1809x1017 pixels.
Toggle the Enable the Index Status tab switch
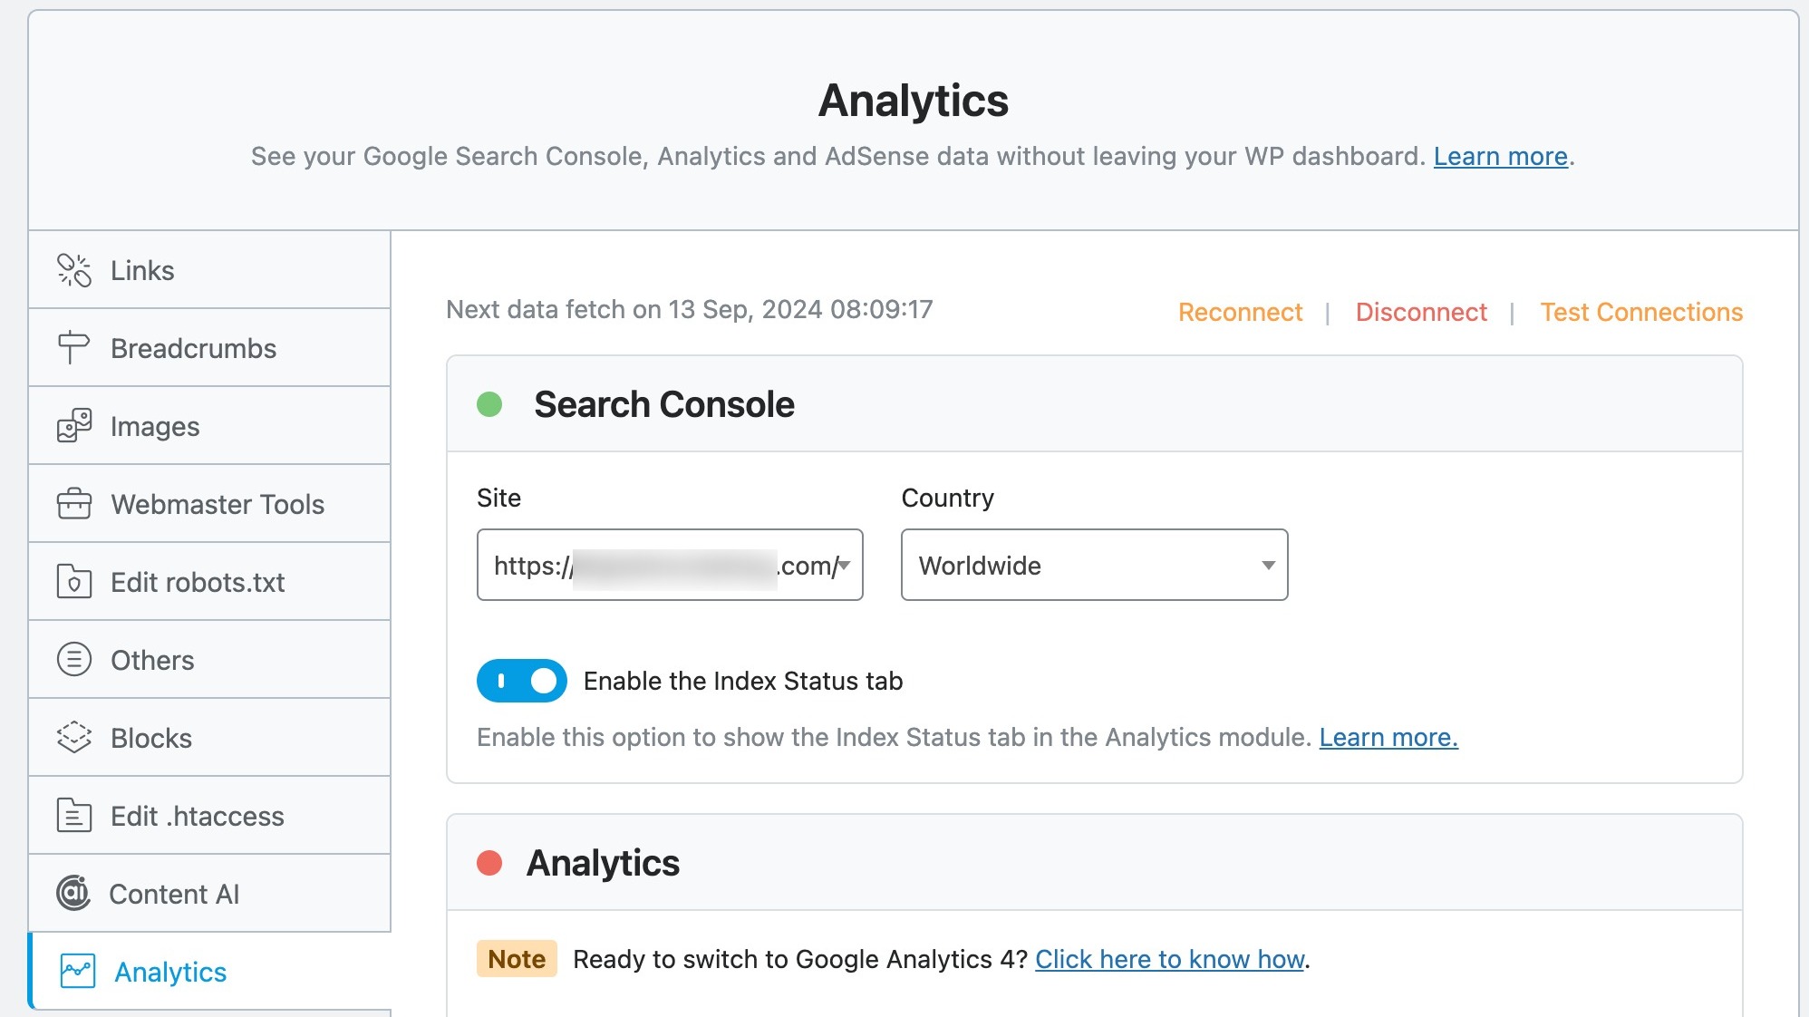[522, 682]
